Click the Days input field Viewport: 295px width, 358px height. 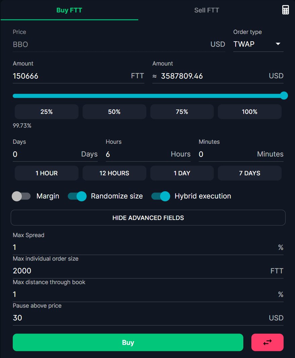(x=55, y=154)
